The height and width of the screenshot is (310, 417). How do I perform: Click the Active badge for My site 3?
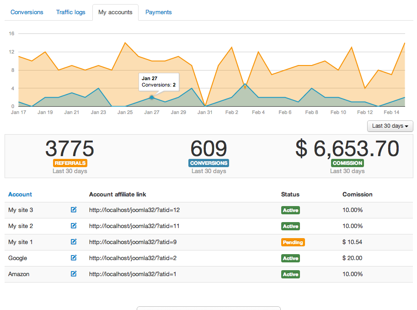290,210
